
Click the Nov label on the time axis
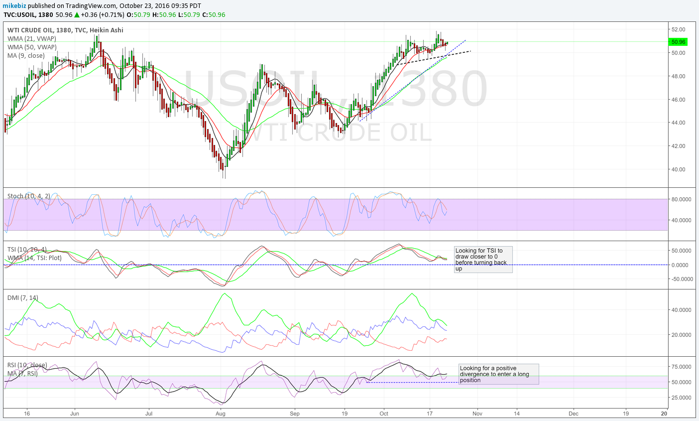(x=477, y=414)
